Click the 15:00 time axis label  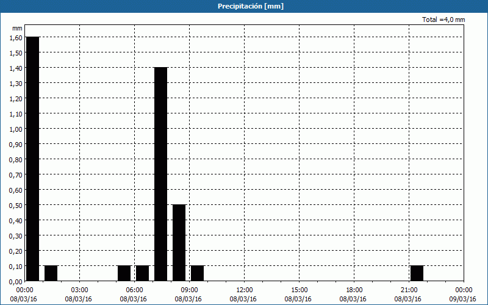click(x=300, y=290)
